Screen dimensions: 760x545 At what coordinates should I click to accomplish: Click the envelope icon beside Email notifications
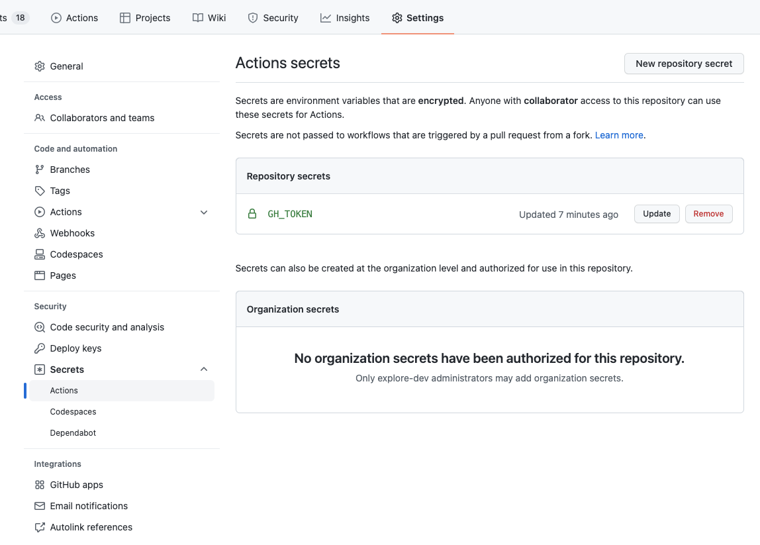pos(40,506)
